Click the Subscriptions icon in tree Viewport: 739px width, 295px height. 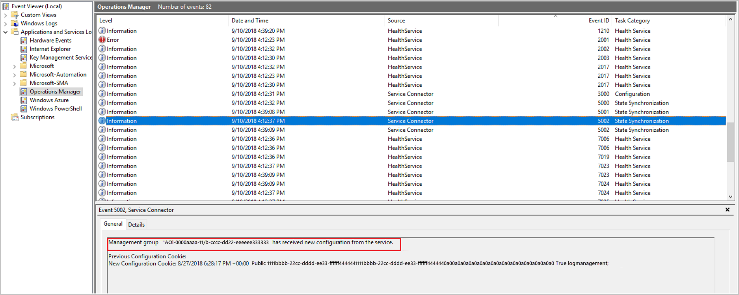click(15, 117)
